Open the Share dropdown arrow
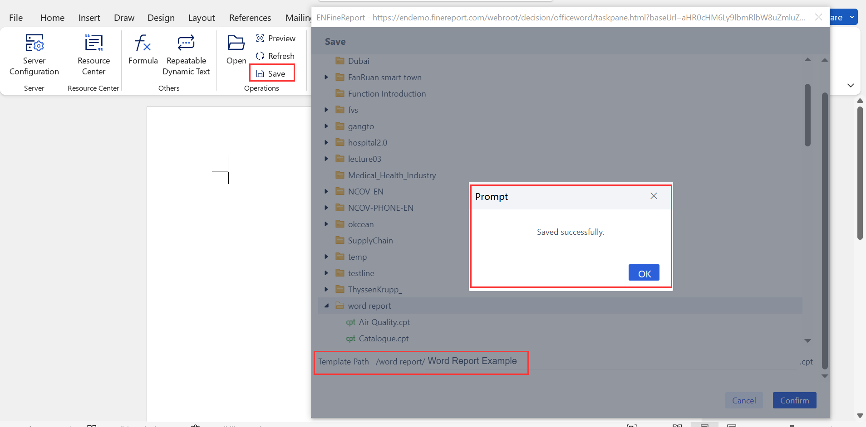866x427 pixels. coord(852,17)
